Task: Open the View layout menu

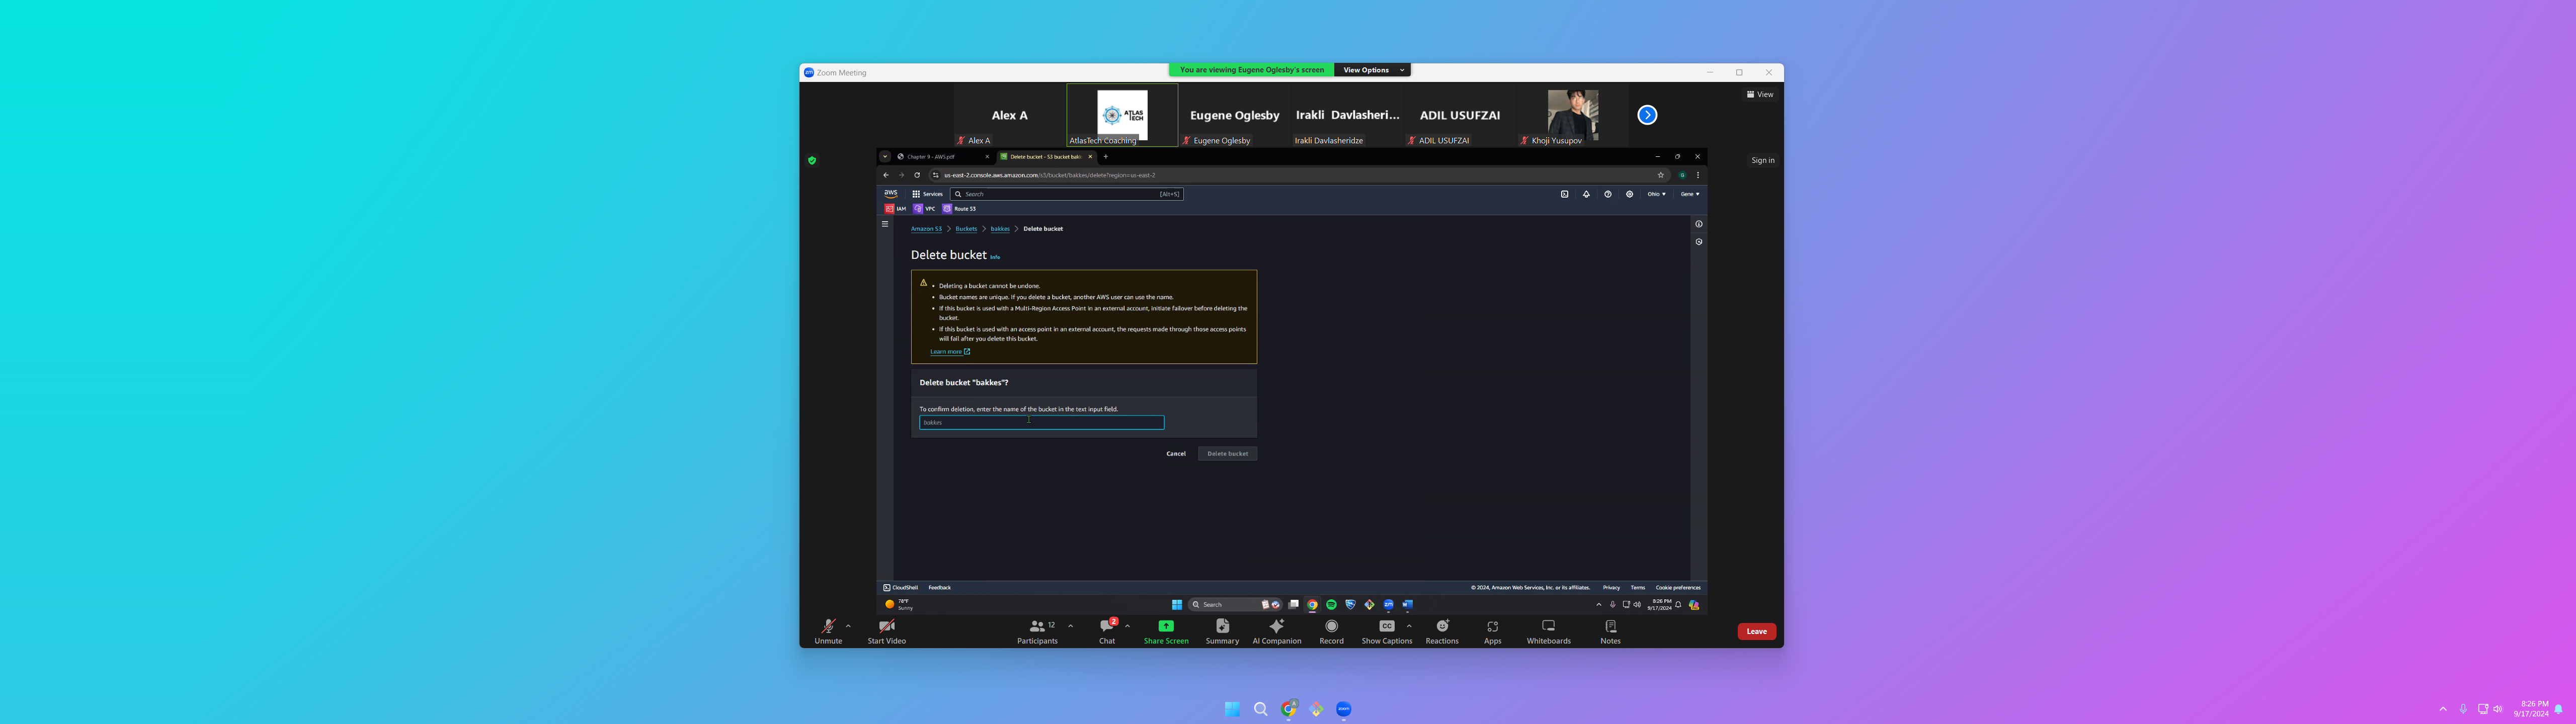Action: (1760, 94)
